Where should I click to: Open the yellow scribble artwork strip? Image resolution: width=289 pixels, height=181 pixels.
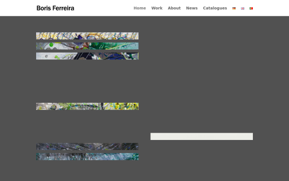(x=87, y=36)
